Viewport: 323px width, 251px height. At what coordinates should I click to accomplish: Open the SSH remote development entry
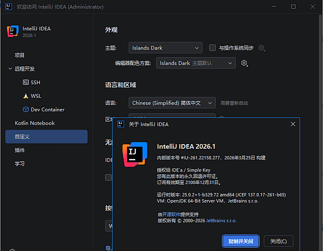click(x=31, y=82)
